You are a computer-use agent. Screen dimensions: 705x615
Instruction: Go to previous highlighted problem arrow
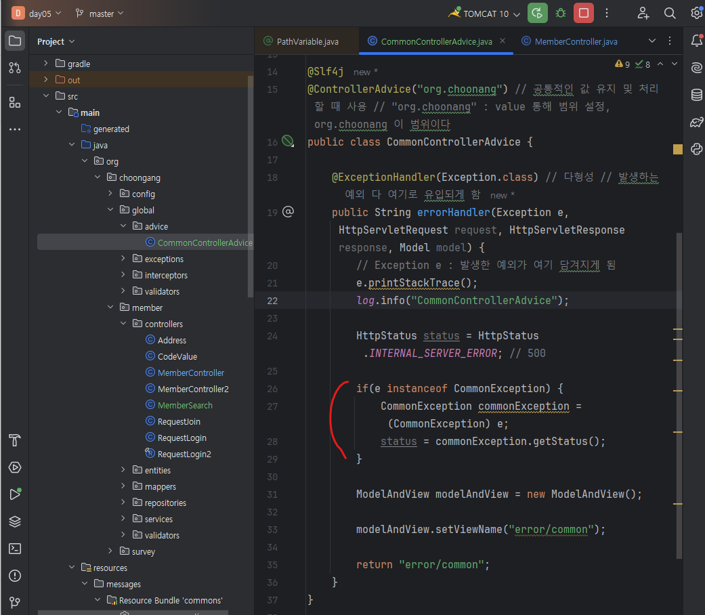660,64
